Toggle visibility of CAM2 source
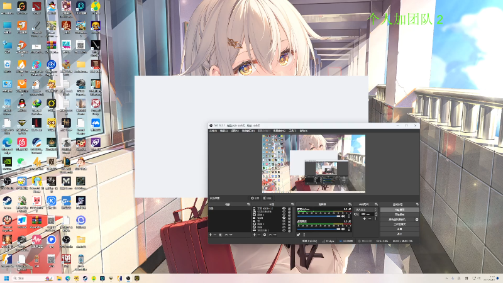The height and width of the screenshot is (283, 503). point(284,218)
